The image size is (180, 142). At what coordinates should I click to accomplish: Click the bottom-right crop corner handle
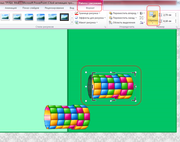[x=134, y=99]
